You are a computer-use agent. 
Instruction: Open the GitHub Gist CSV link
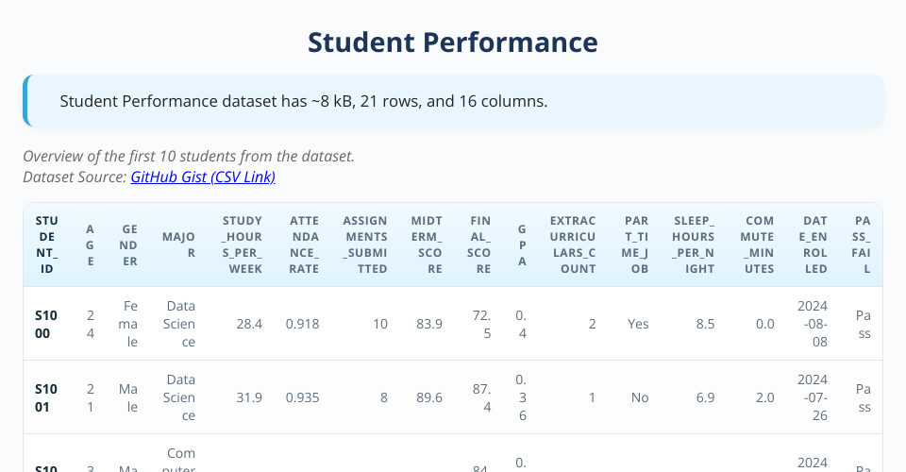(203, 177)
